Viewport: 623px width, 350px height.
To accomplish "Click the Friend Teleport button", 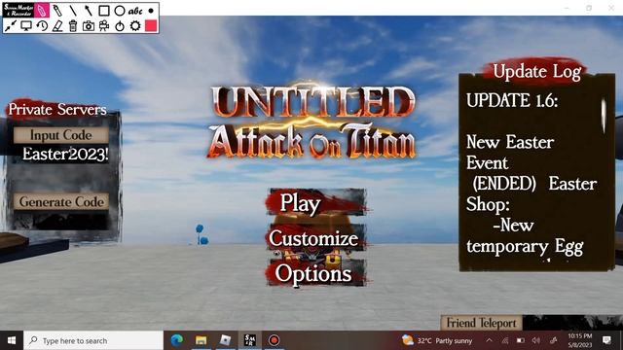I will click(x=481, y=323).
